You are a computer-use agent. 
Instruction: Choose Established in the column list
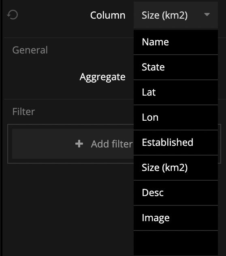(x=176, y=143)
